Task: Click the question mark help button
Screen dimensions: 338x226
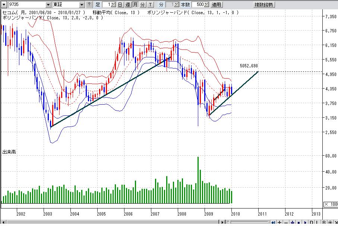Action: click(89, 5)
